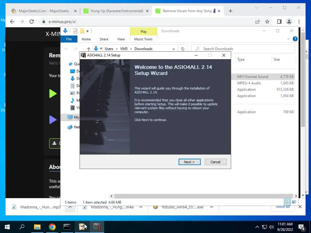The width and height of the screenshot is (311, 233).
Task: Select the Music icon in navigation pane
Action: 73,100
